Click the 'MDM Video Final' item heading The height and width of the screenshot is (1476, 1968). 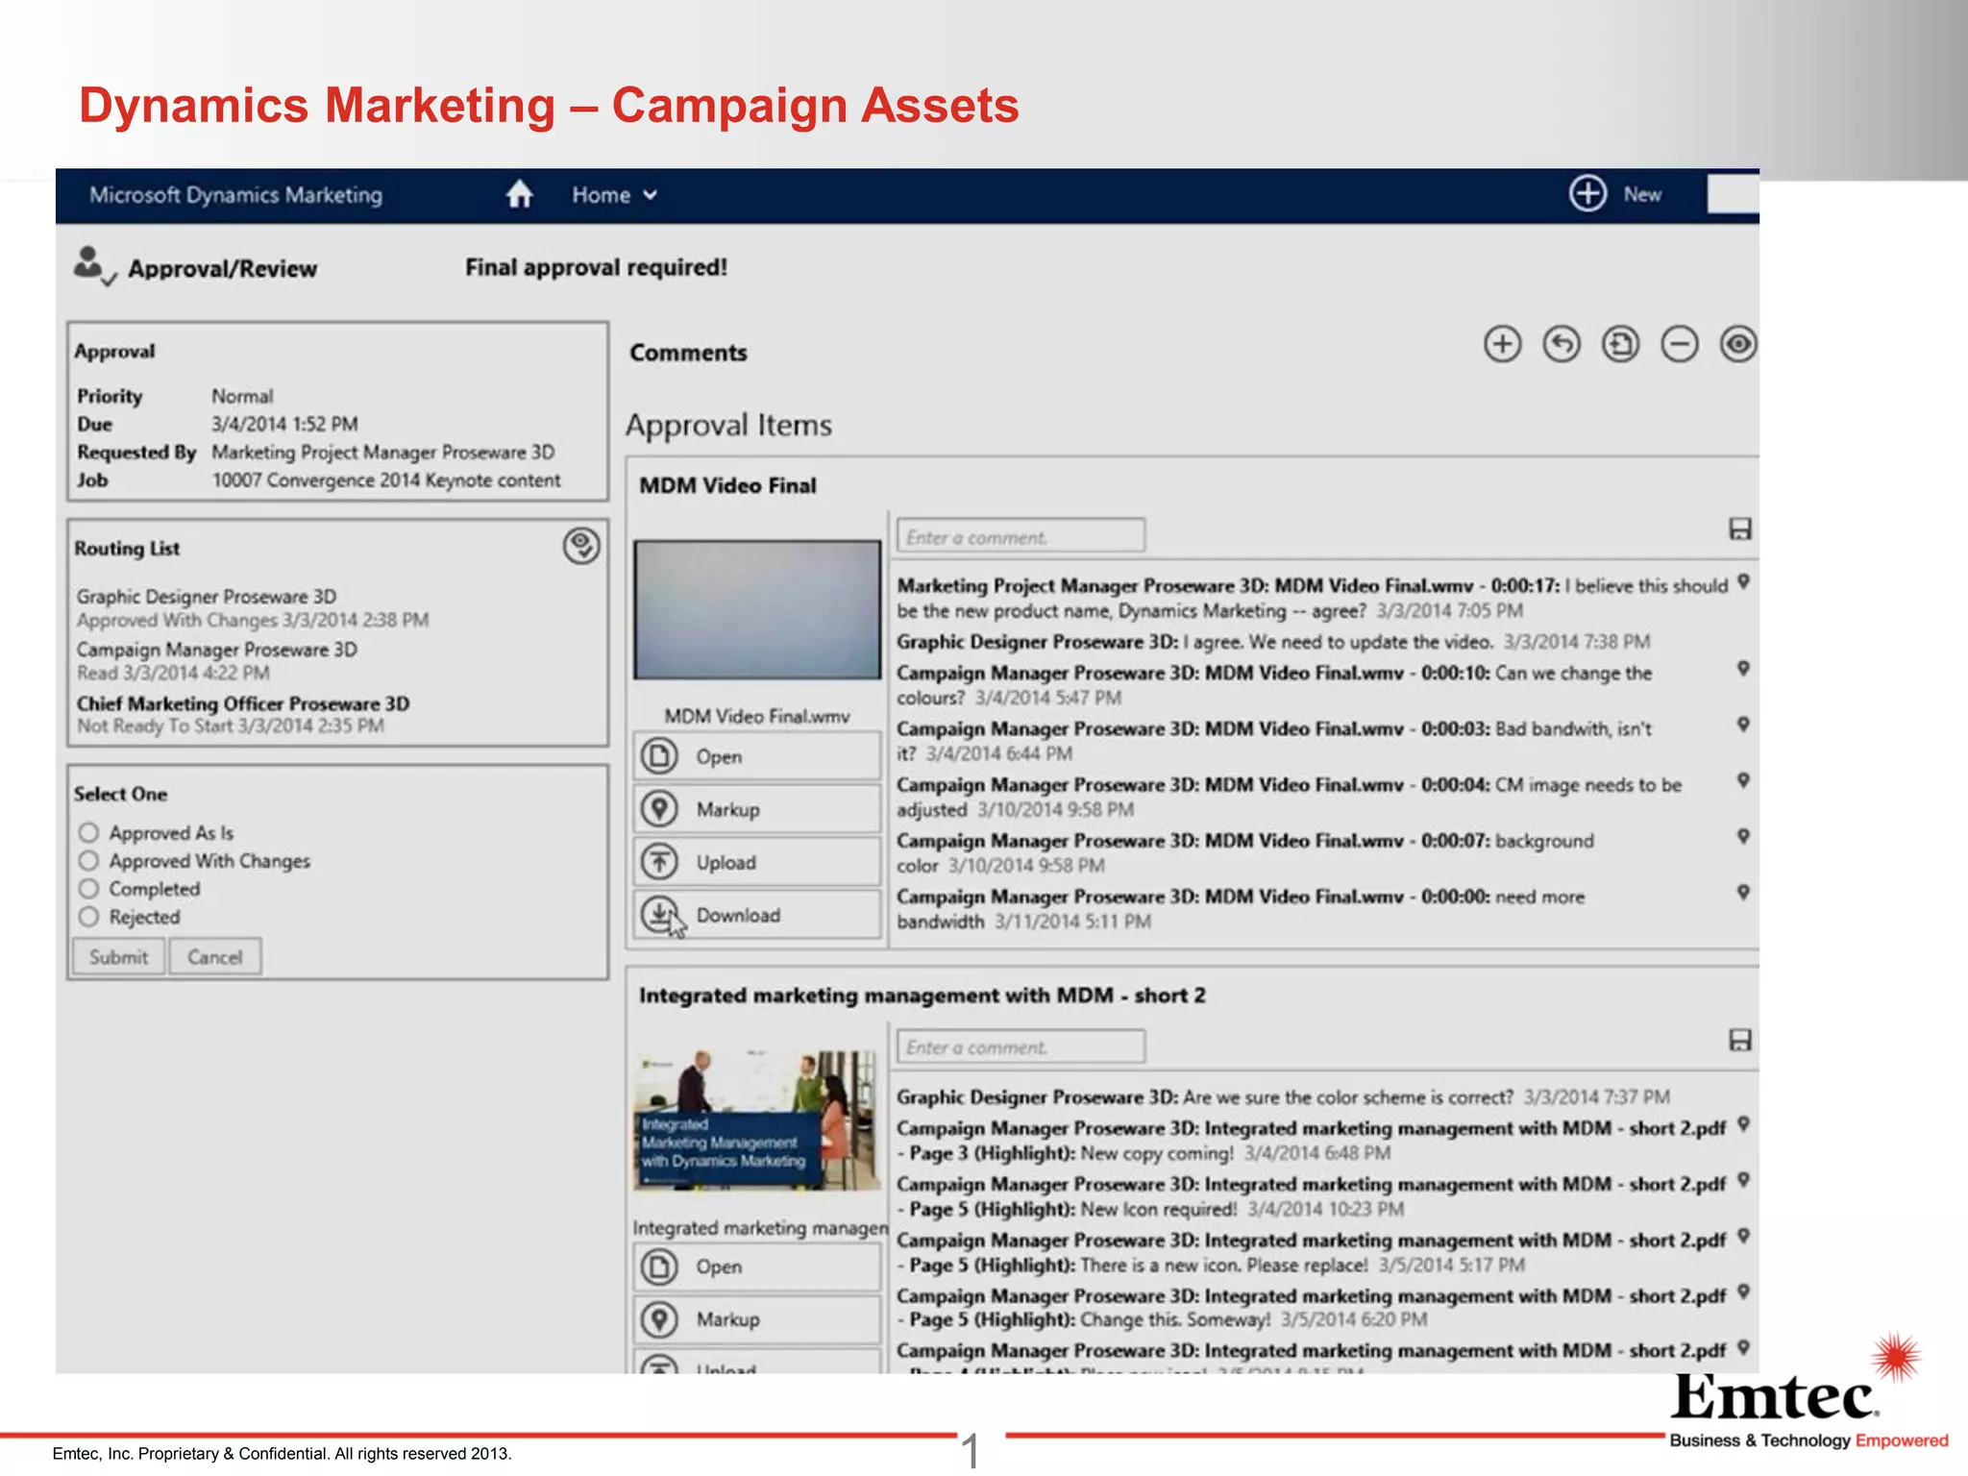pyautogui.click(x=727, y=485)
